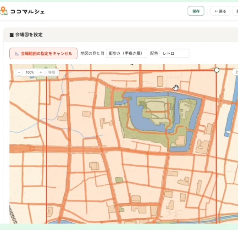Reset zoom with the 等倍 button

(x=52, y=72)
